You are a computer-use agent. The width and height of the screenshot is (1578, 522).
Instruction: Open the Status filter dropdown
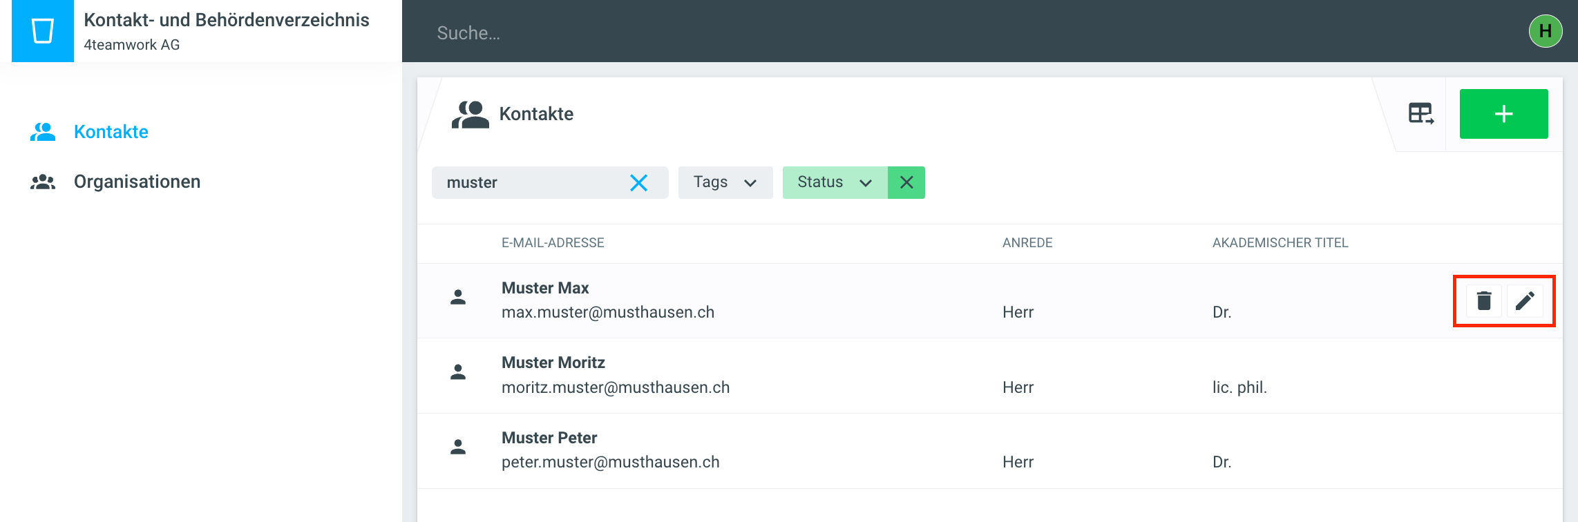[x=834, y=183]
